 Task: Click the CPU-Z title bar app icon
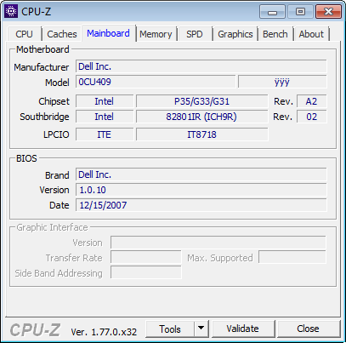click(11, 11)
